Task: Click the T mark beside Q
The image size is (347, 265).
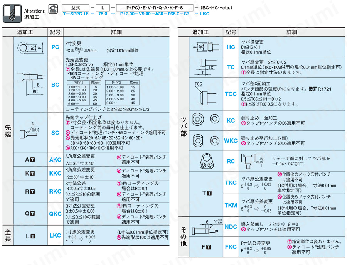Action: (x=32, y=213)
